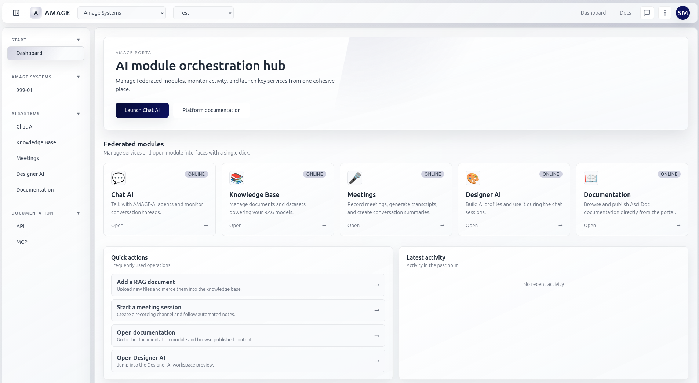Click the Docs link in the header
Image resolution: width=699 pixels, height=383 pixels.
click(625, 13)
